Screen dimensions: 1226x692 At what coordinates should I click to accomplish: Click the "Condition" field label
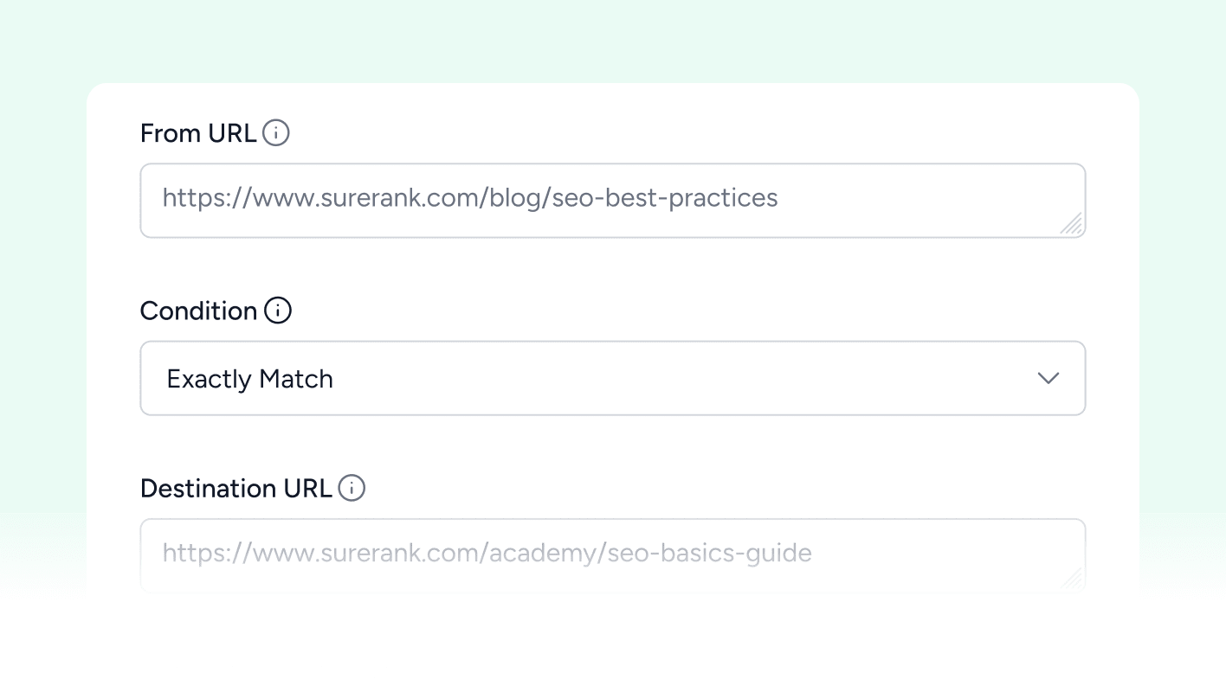198,311
